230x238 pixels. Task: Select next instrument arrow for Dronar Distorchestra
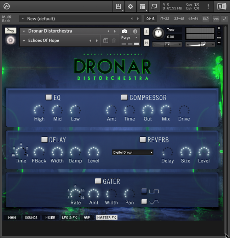click(x=115, y=31)
